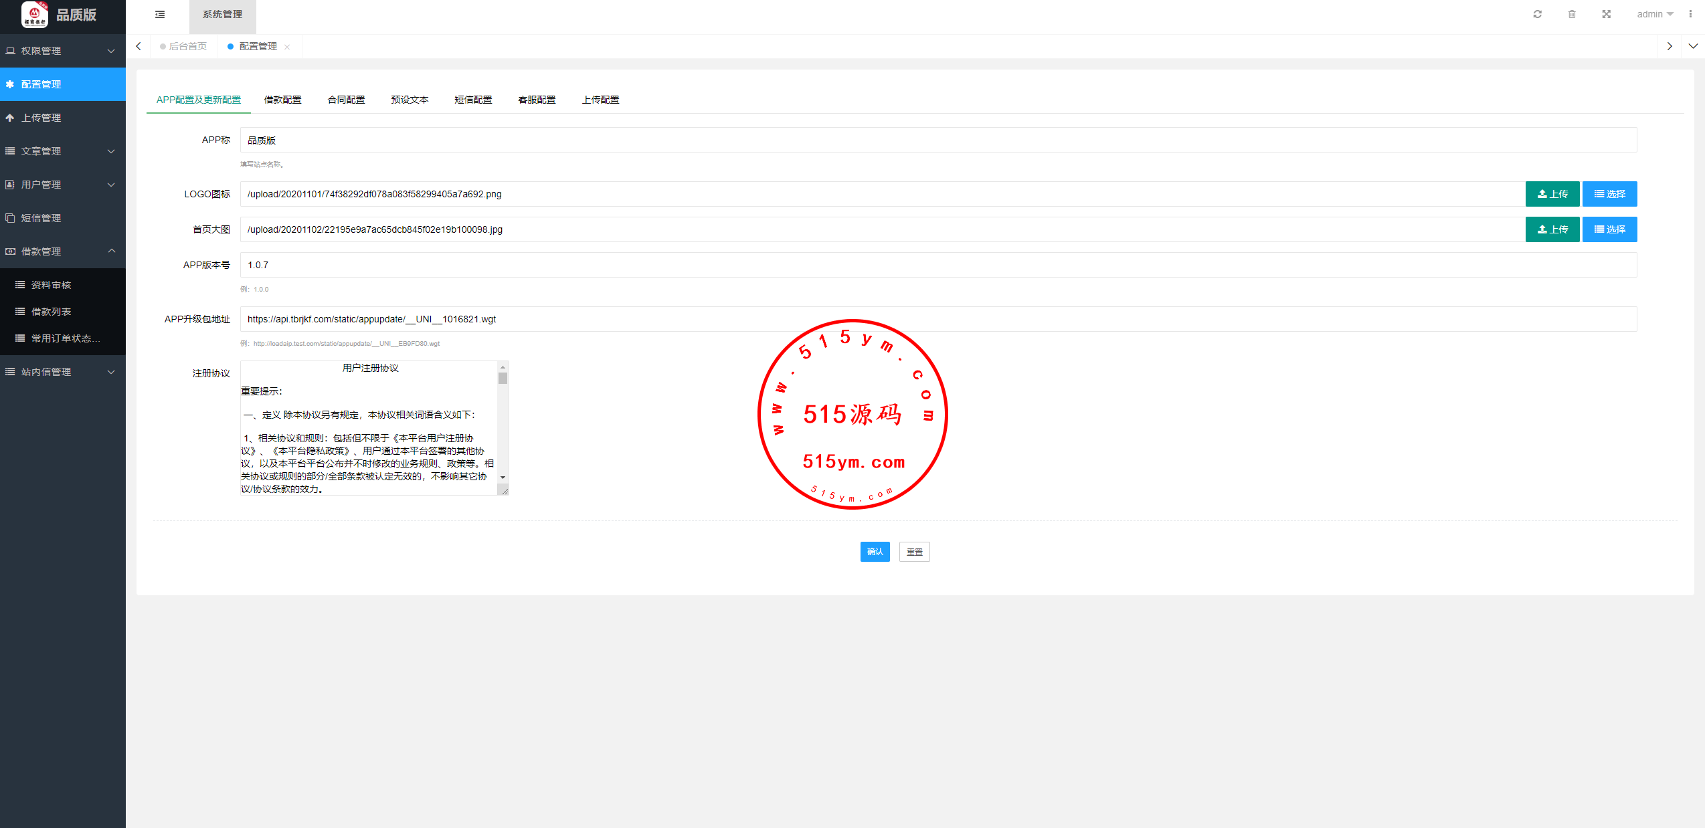
Task: Toggle the sidebar collapse menu icon
Action: [160, 14]
